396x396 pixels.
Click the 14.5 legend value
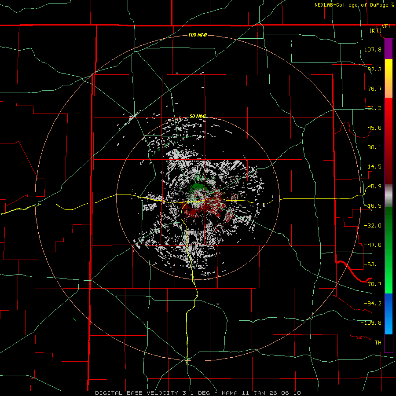(374, 167)
